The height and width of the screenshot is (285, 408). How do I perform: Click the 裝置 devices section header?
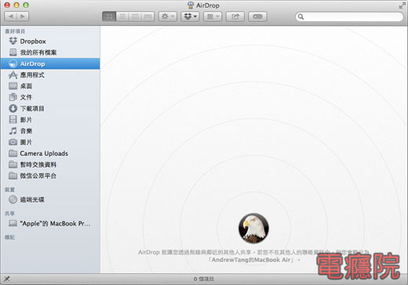click(9, 189)
